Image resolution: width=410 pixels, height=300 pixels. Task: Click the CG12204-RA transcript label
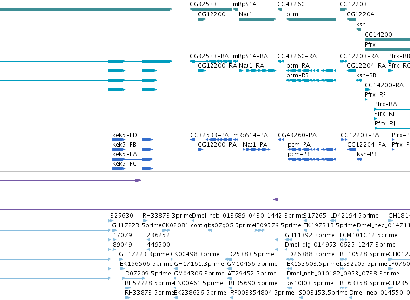pos(366,66)
